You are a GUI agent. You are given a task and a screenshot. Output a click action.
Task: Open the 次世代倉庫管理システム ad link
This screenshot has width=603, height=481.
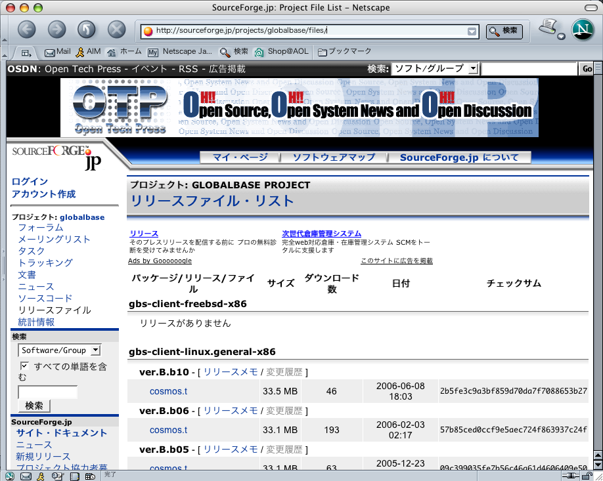tap(321, 234)
